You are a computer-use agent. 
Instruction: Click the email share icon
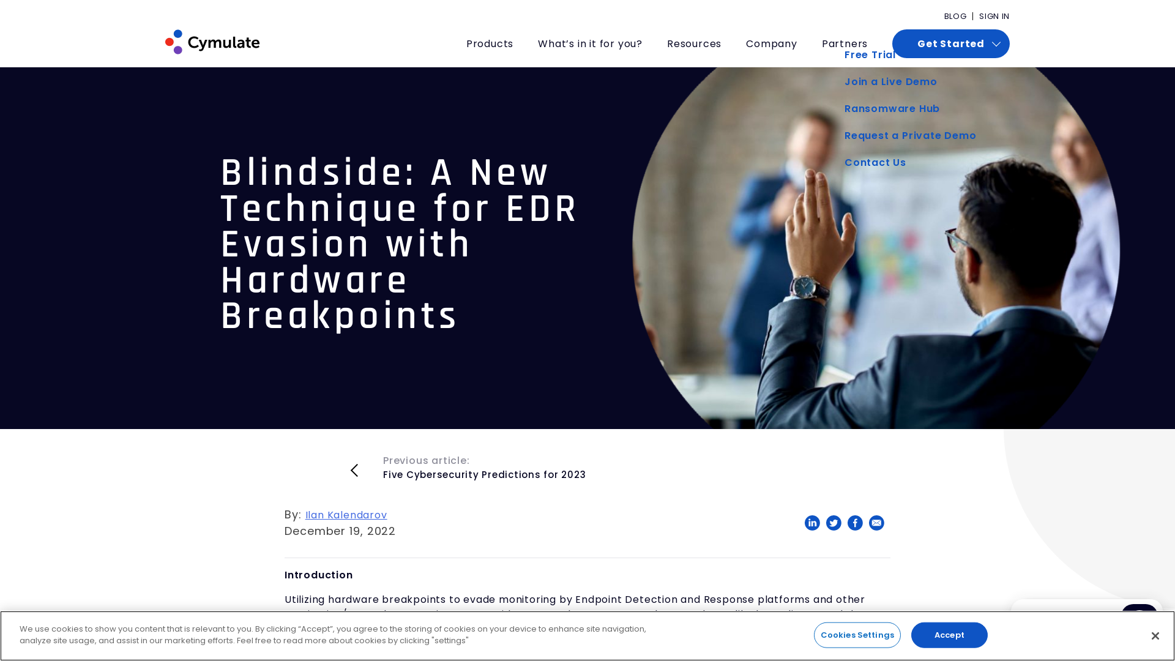(876, 522)
